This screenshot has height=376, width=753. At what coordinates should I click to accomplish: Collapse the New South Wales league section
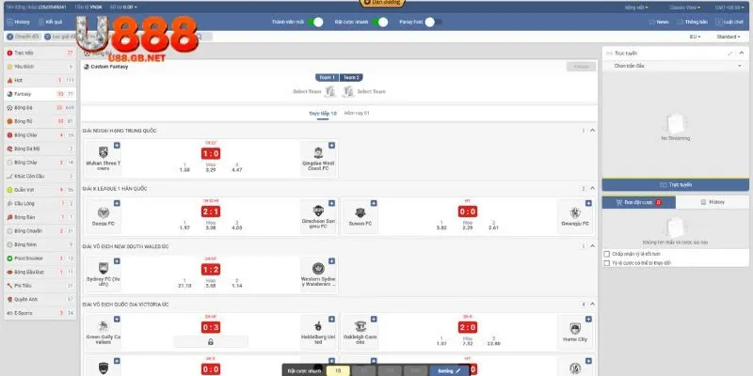click(592, 246)
